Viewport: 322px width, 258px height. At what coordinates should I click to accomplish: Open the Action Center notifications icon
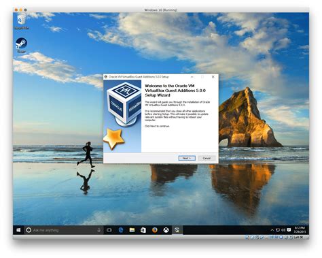tap(289, 230)
